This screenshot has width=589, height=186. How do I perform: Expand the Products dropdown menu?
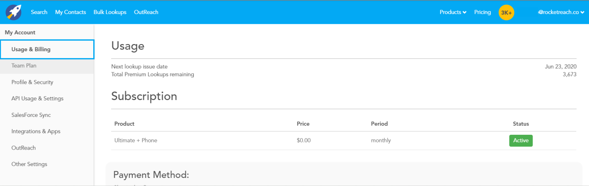453,12
